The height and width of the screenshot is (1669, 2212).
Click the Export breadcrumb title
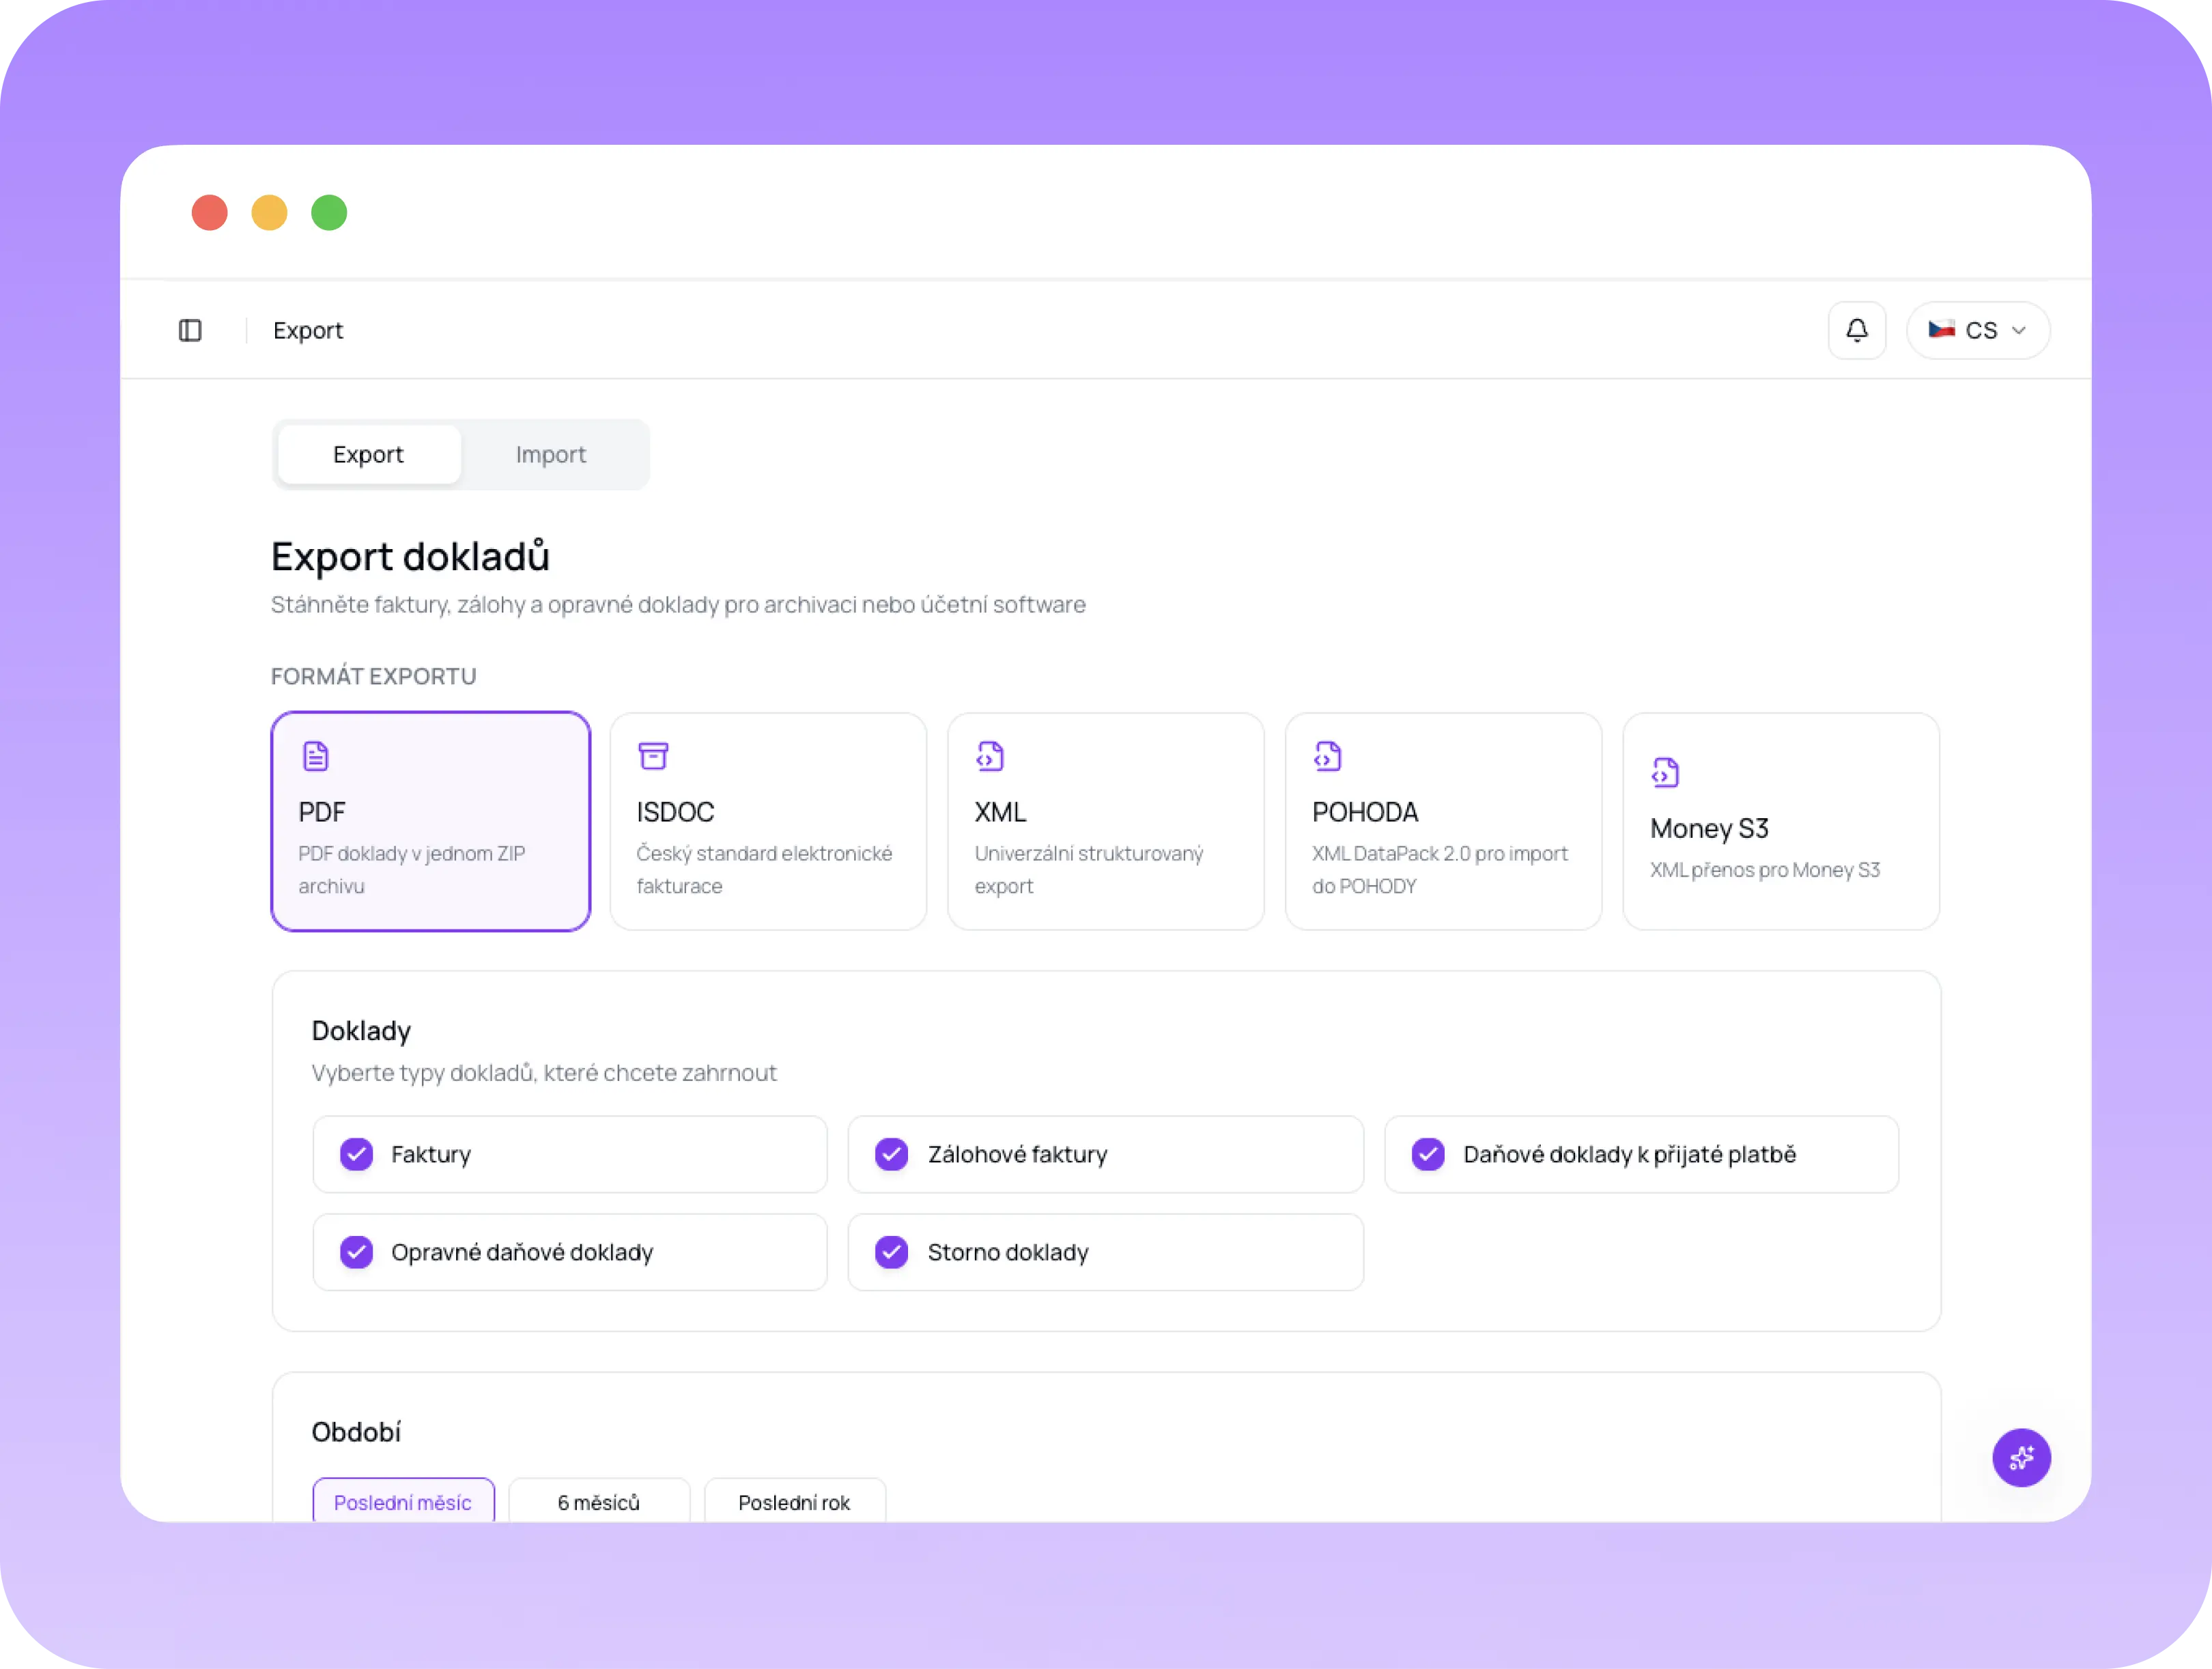click(x=308, y=330)
